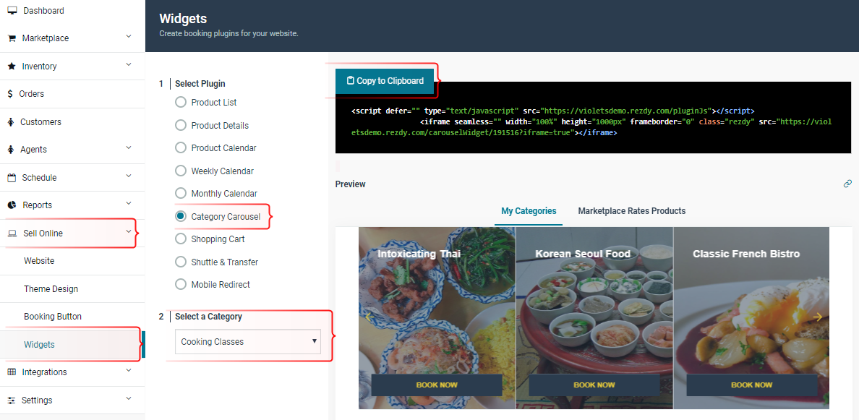Click the Select a Category heading
Screen dimensions: 859x420
pos(208,317)
